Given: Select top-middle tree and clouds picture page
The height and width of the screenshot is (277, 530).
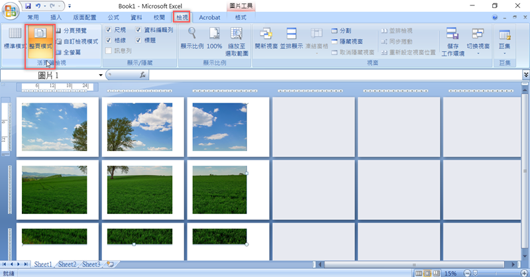Looking at the screenshot, I should [140, 127].
